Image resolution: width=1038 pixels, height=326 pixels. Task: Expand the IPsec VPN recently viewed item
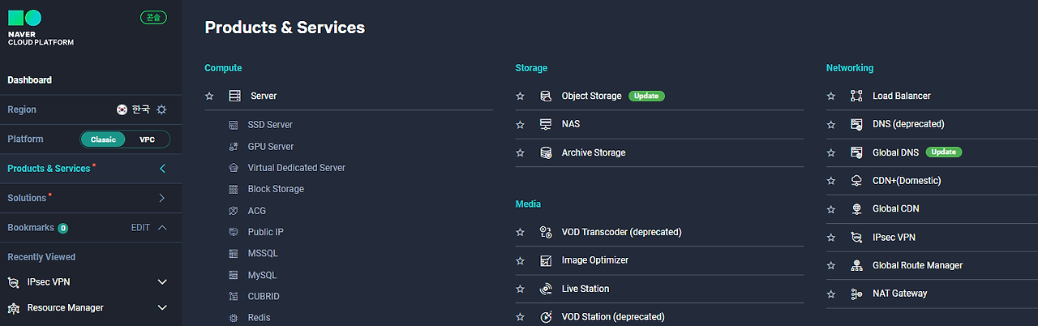point(162,282)
